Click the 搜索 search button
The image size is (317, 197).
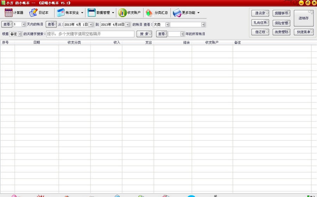point(144,34)
